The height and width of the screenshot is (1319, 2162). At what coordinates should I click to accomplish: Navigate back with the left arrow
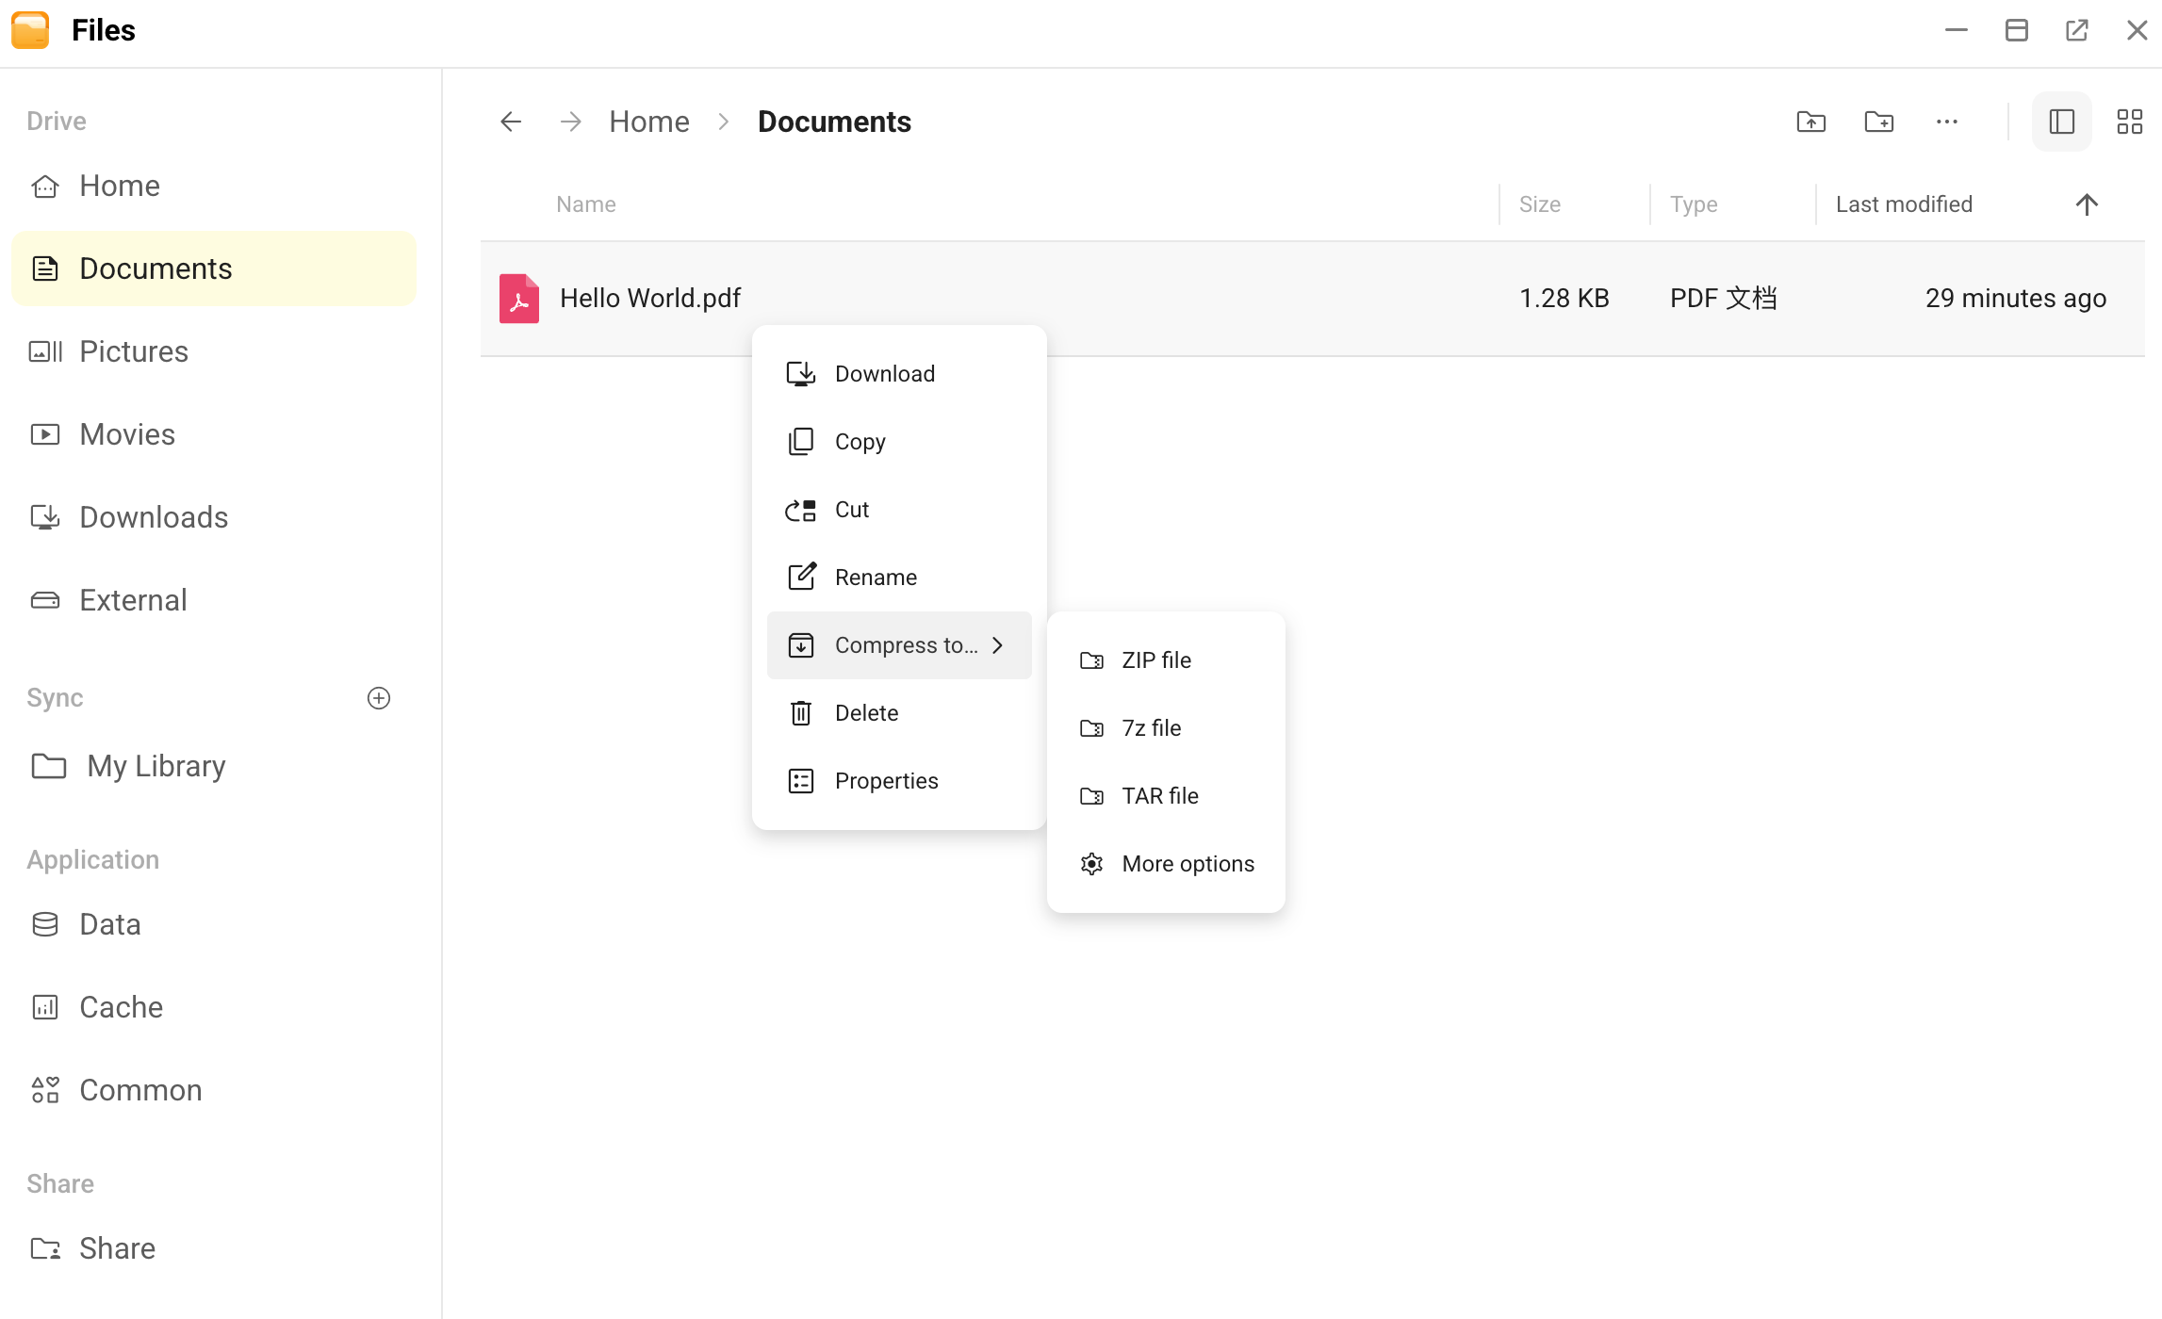[x=511, y=122]
